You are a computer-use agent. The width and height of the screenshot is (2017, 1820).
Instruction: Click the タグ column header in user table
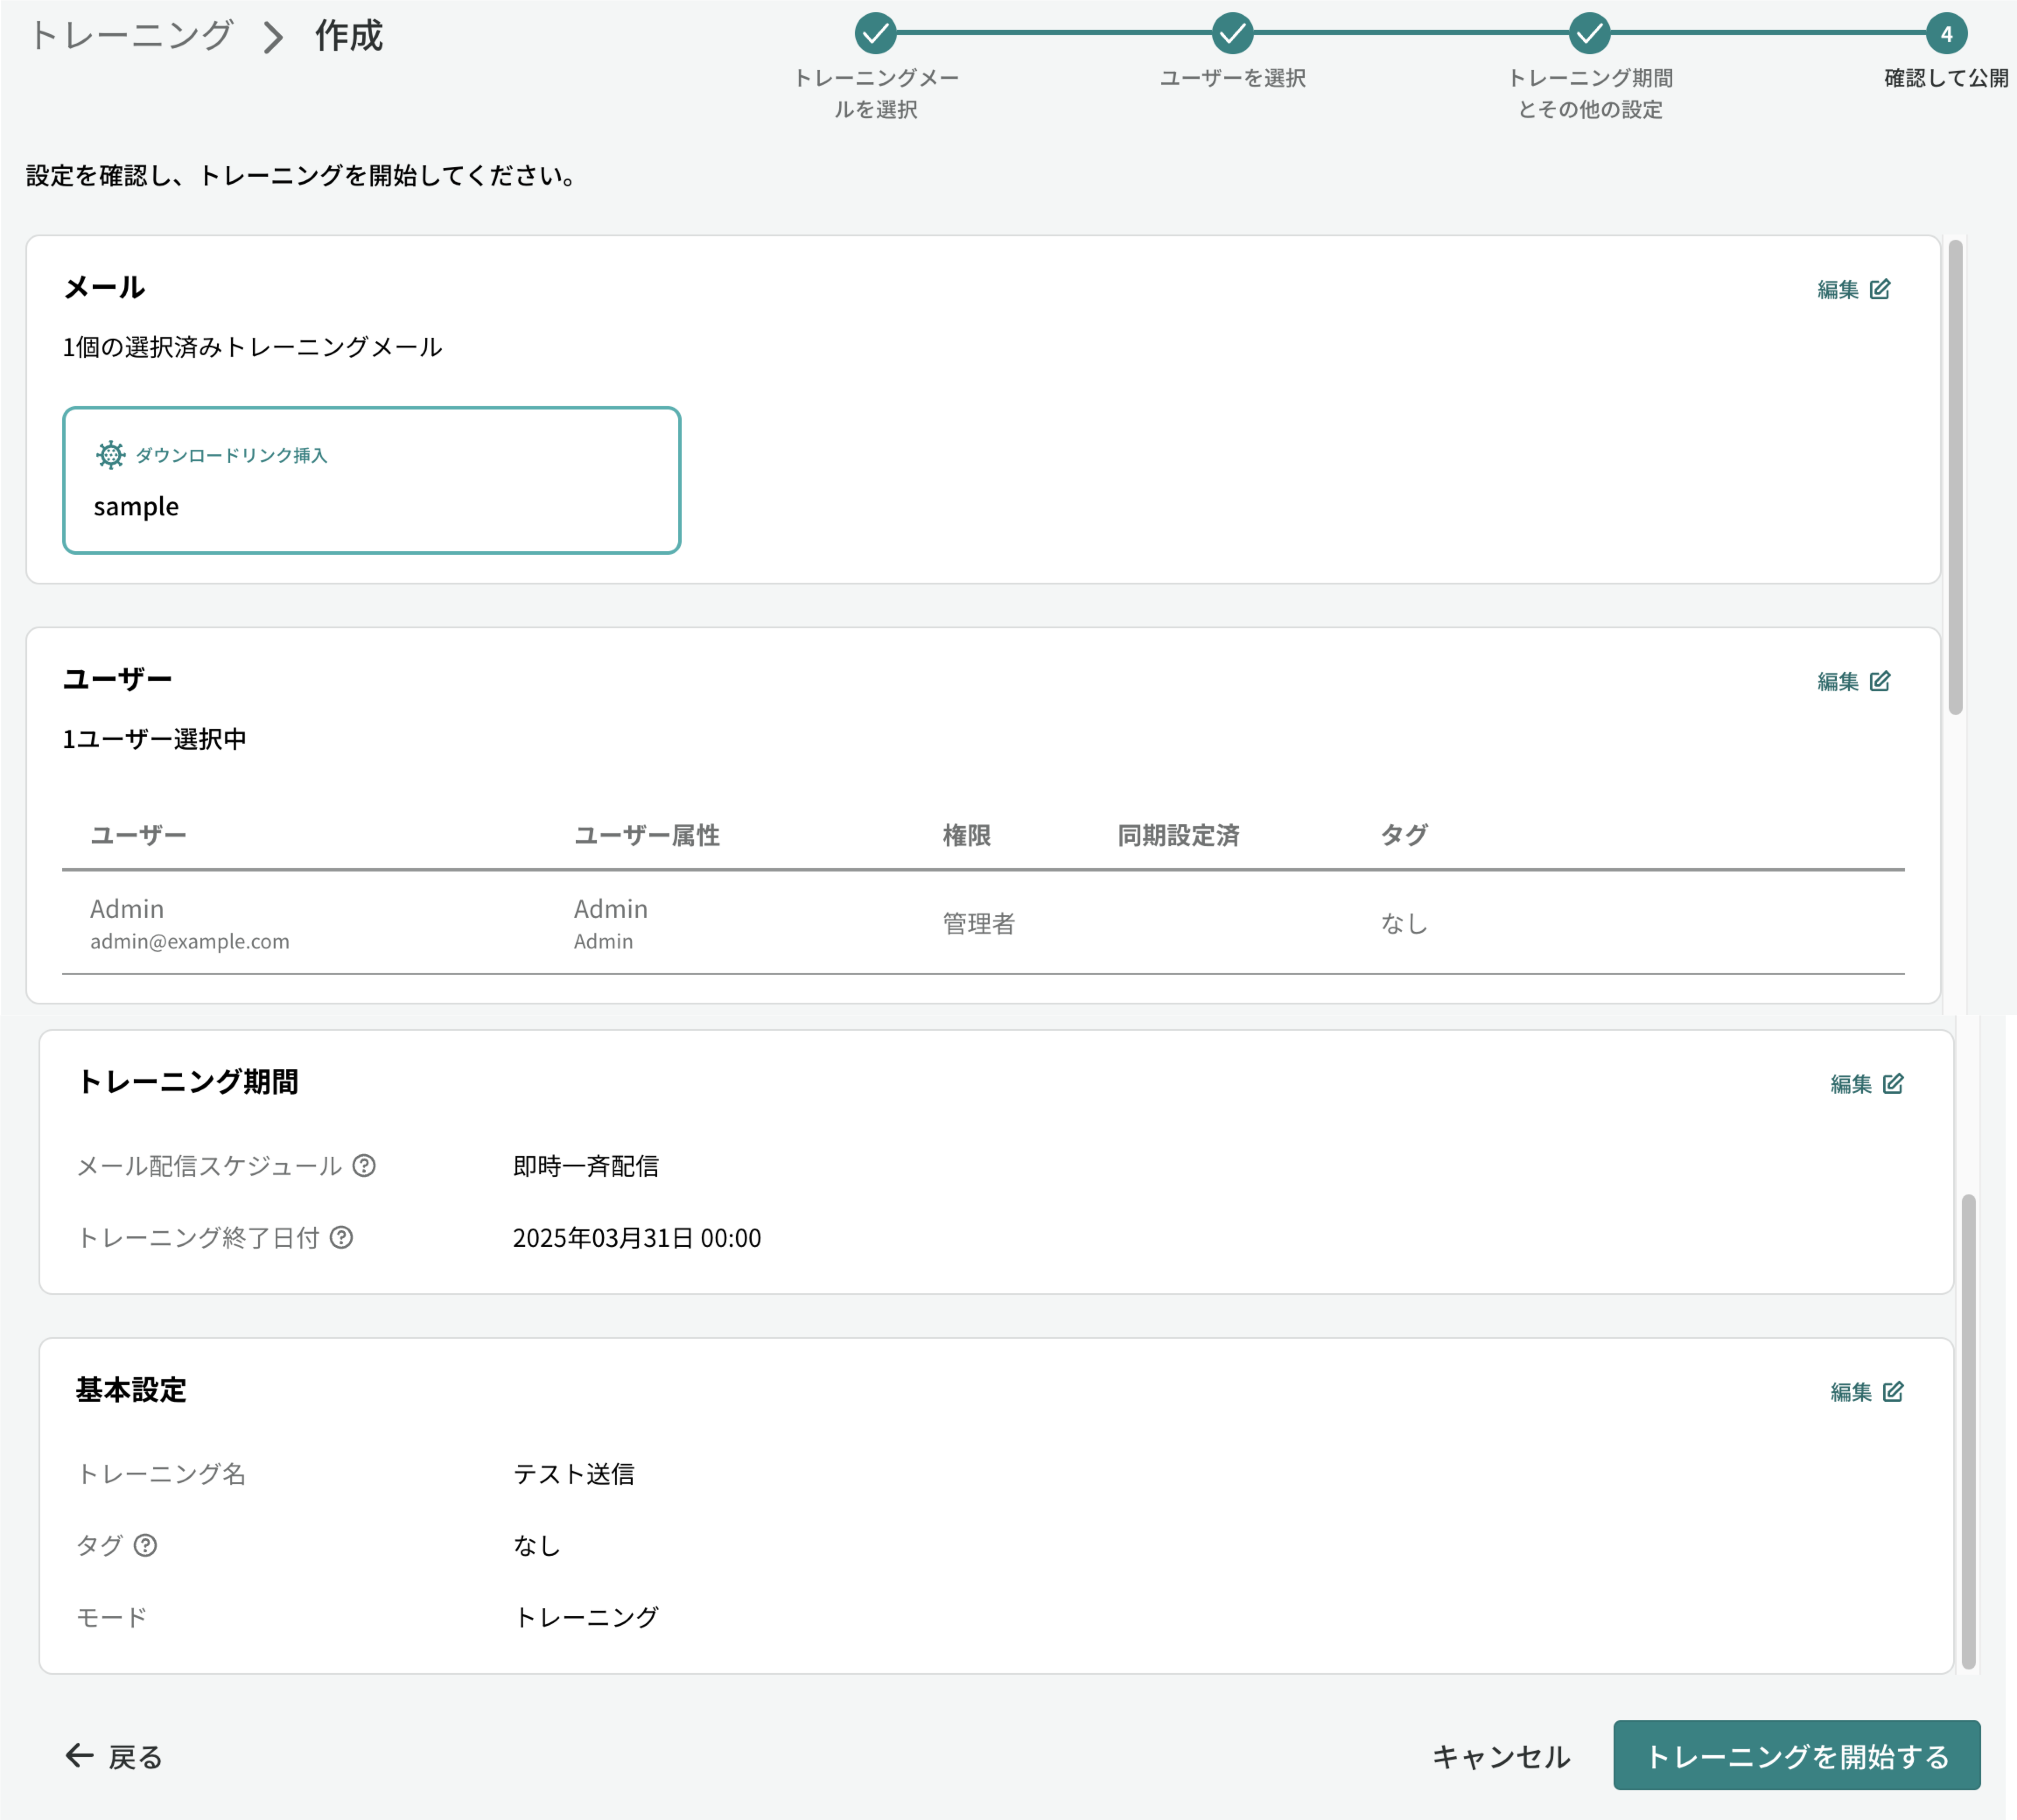1404,835
